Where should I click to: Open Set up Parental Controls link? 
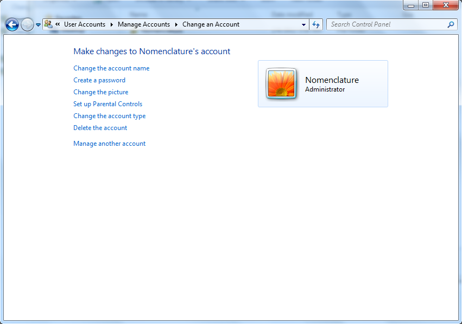108,104
